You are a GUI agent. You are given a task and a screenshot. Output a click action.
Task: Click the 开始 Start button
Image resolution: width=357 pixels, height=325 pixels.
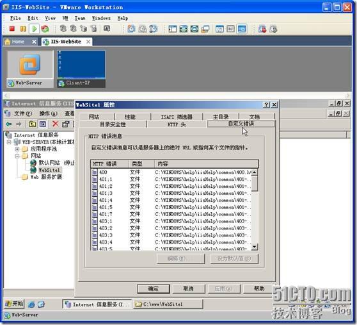14,304
